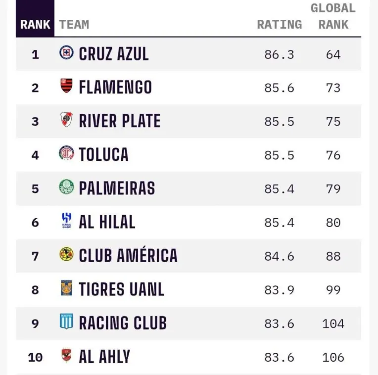Open the FLAMENGO team name link
Screen dimensions: 378x375
point(115,88)
